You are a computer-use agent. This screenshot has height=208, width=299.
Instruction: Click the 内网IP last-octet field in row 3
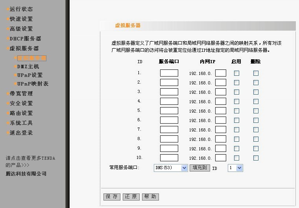221,92
